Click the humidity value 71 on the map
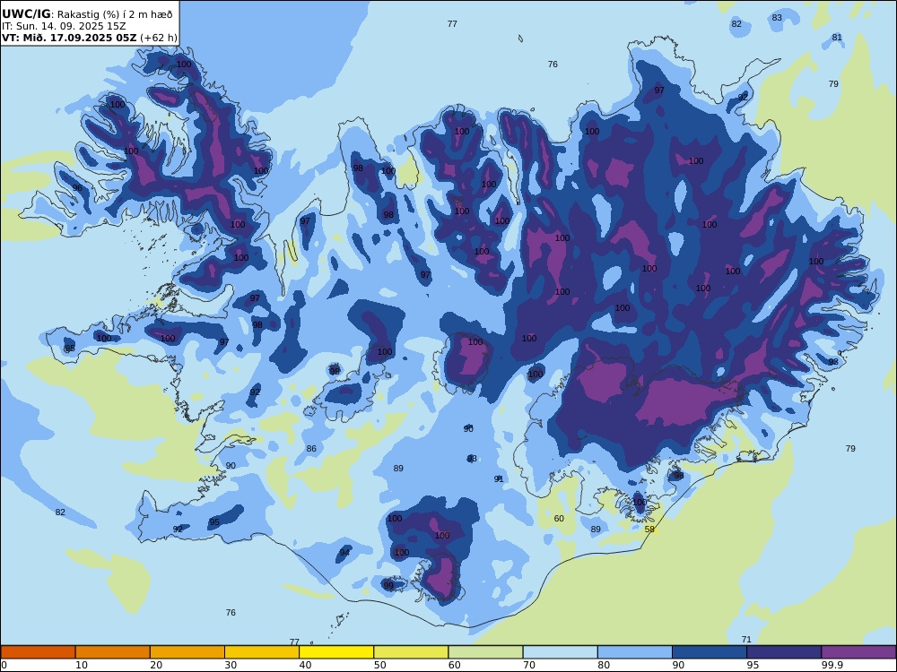This screenshot has width=897, height=672. [x=746, y=640]
